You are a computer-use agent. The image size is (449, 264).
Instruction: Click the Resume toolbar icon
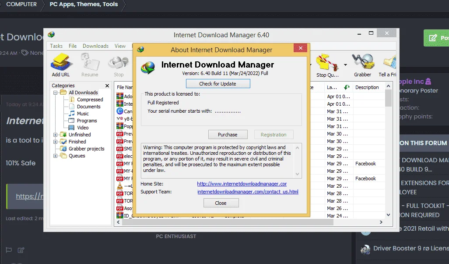pos(90,65)
